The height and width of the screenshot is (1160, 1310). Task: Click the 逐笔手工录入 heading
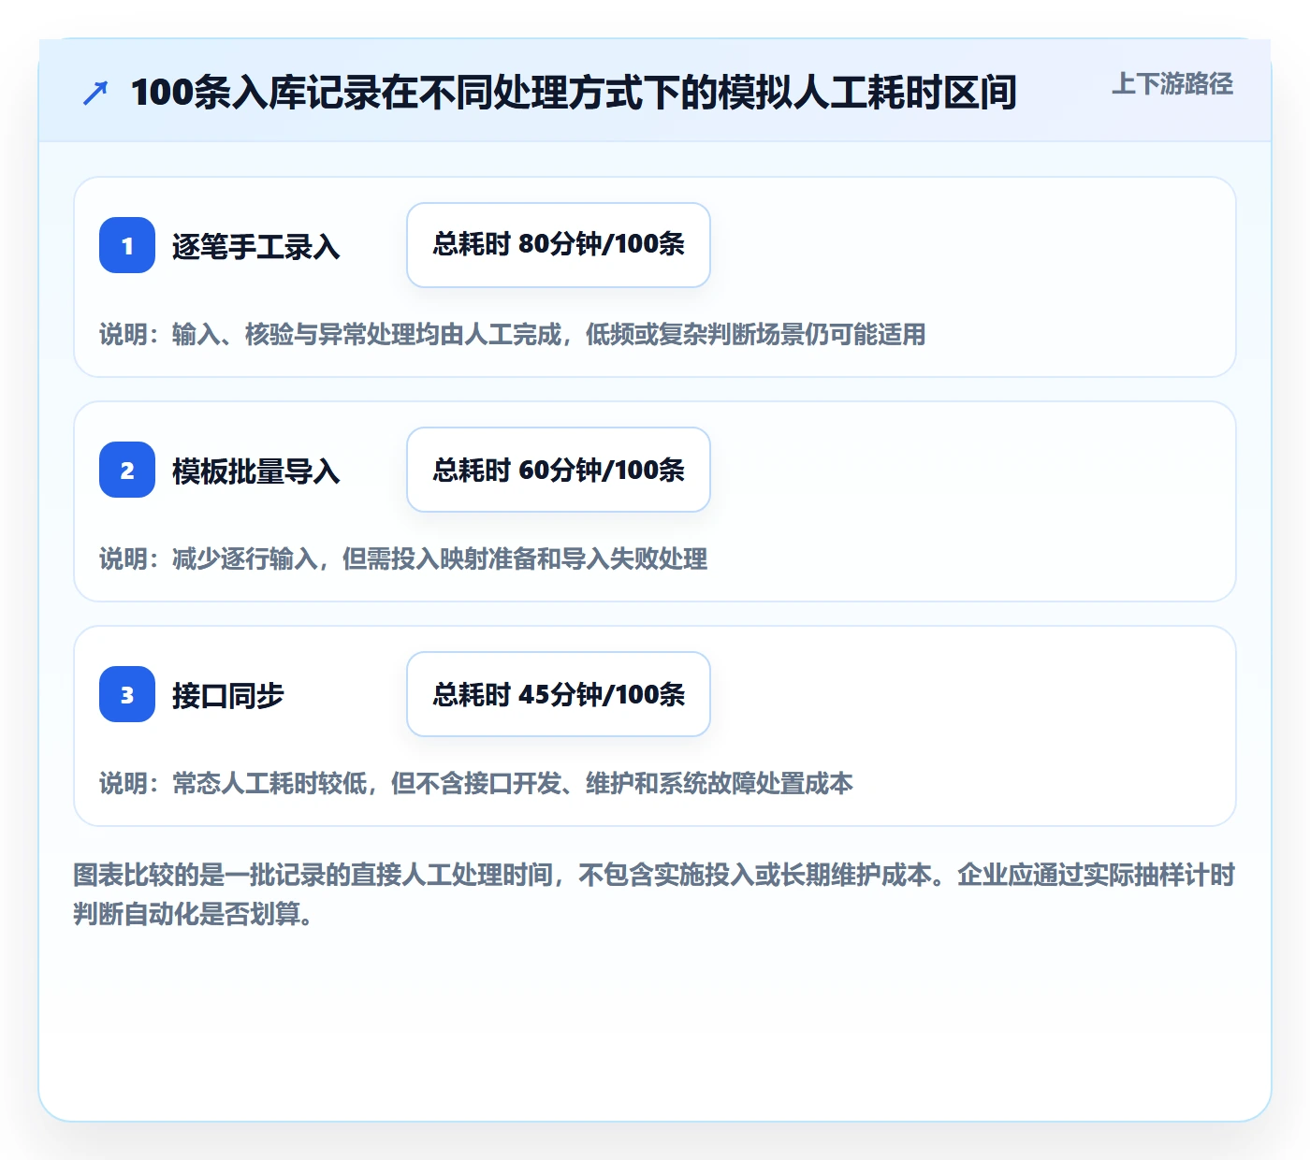[x=256, y=247]
